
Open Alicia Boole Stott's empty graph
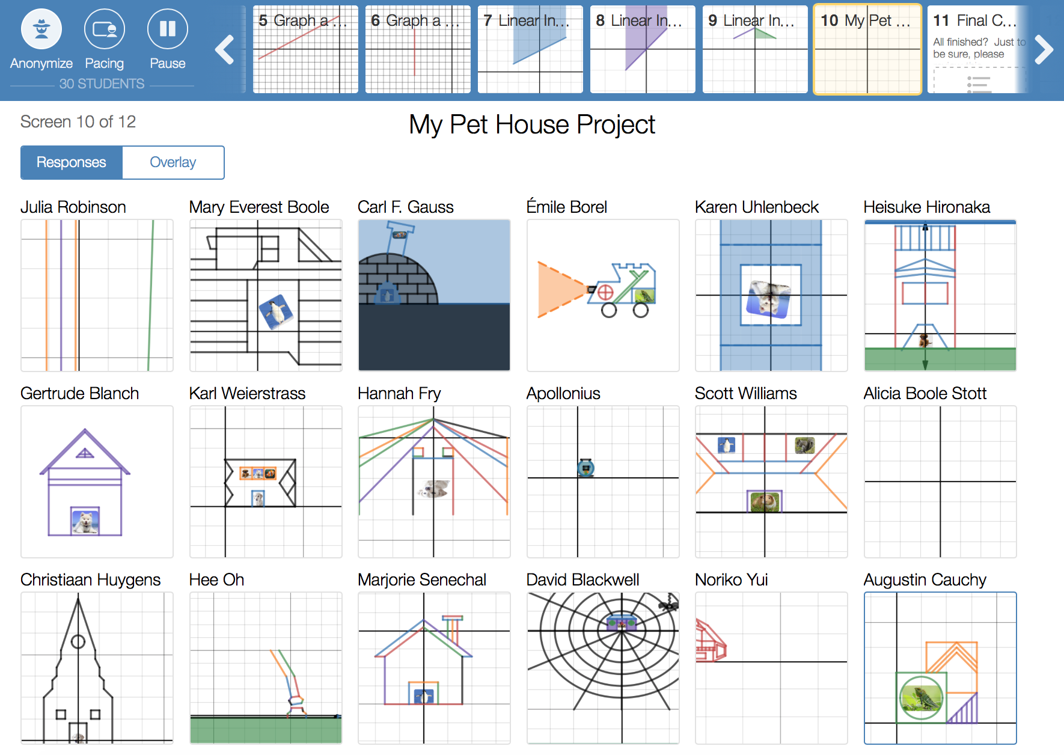pyautogui.click(x=940, y=481)
